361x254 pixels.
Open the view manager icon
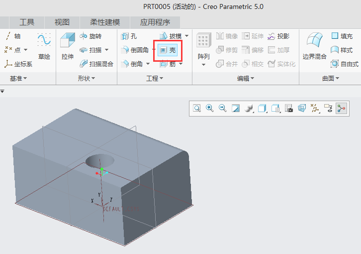click(x=275, y=108)
